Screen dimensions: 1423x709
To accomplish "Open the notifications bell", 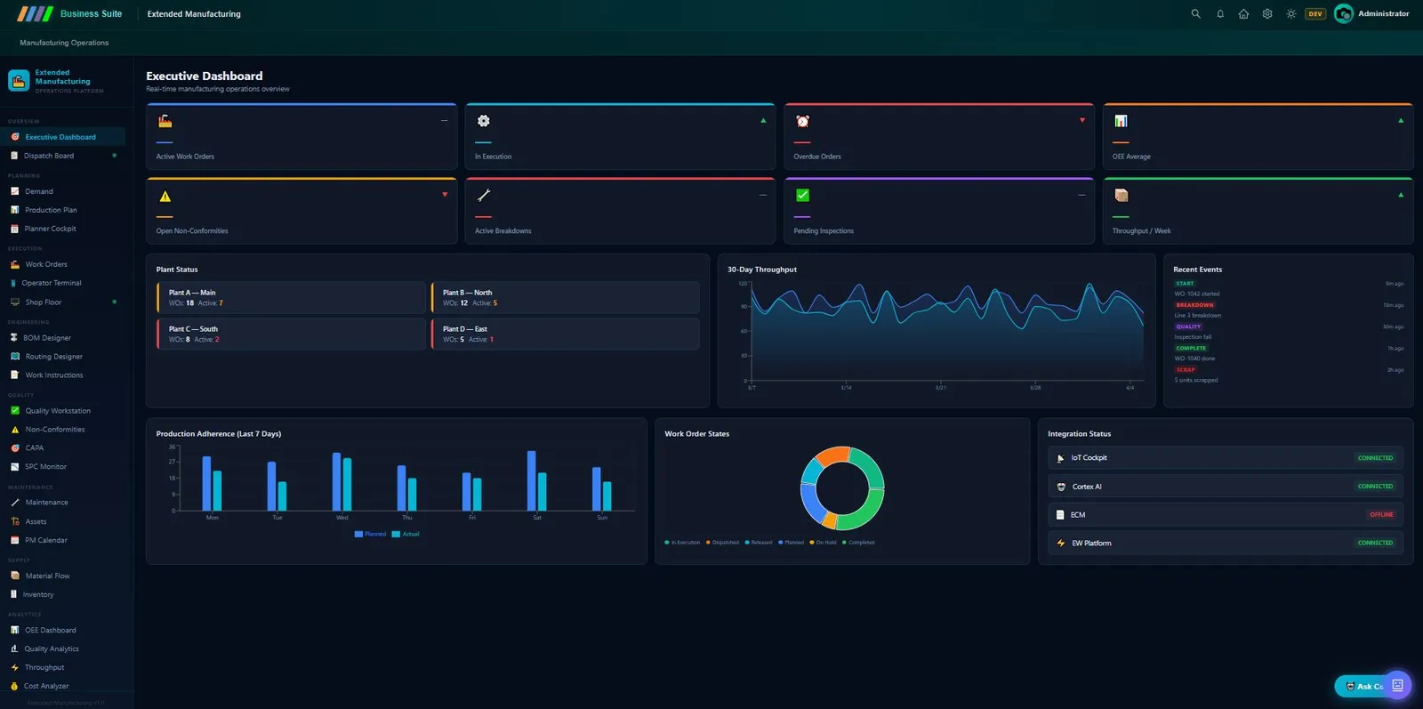I will click(1220, 14).
